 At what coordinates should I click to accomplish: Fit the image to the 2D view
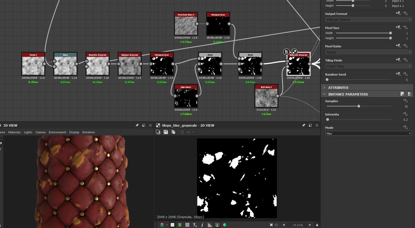[271, 225]
